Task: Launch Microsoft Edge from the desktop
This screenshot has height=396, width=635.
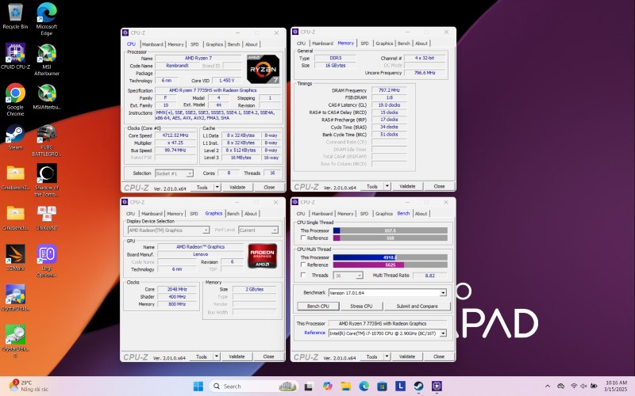Action: [x=47, y=19]
